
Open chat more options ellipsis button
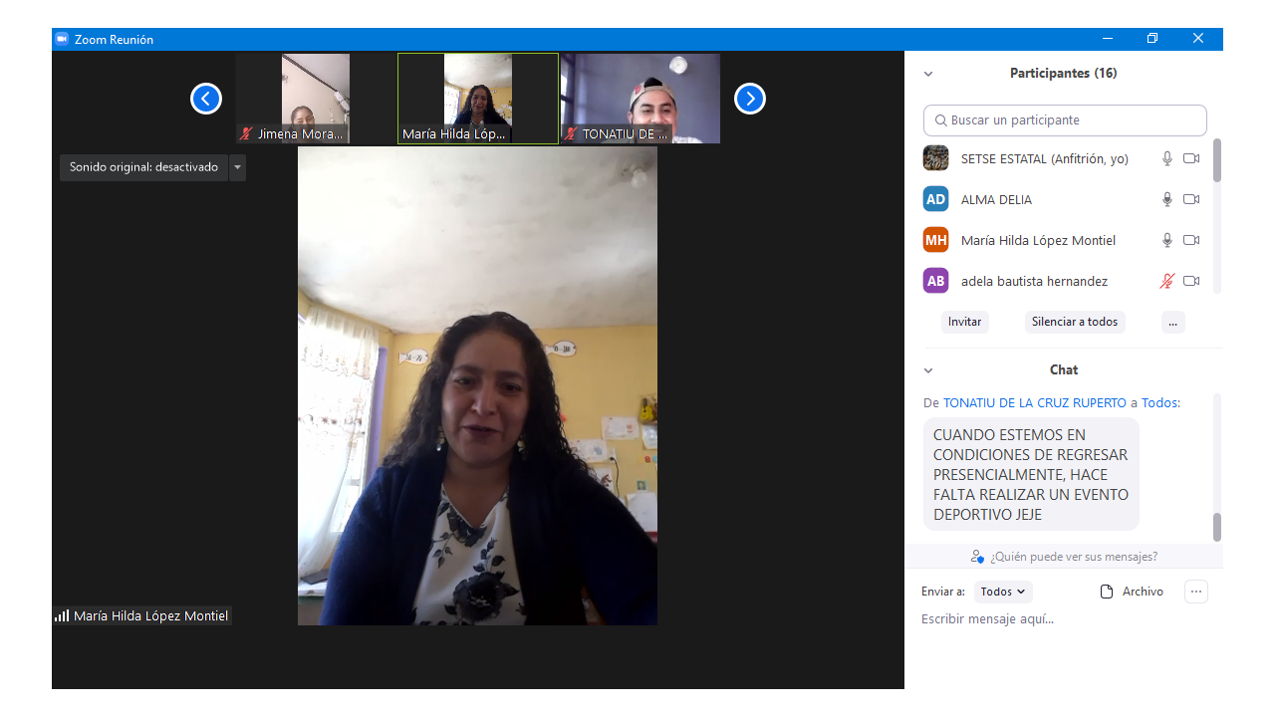(x=1196, y=592)
